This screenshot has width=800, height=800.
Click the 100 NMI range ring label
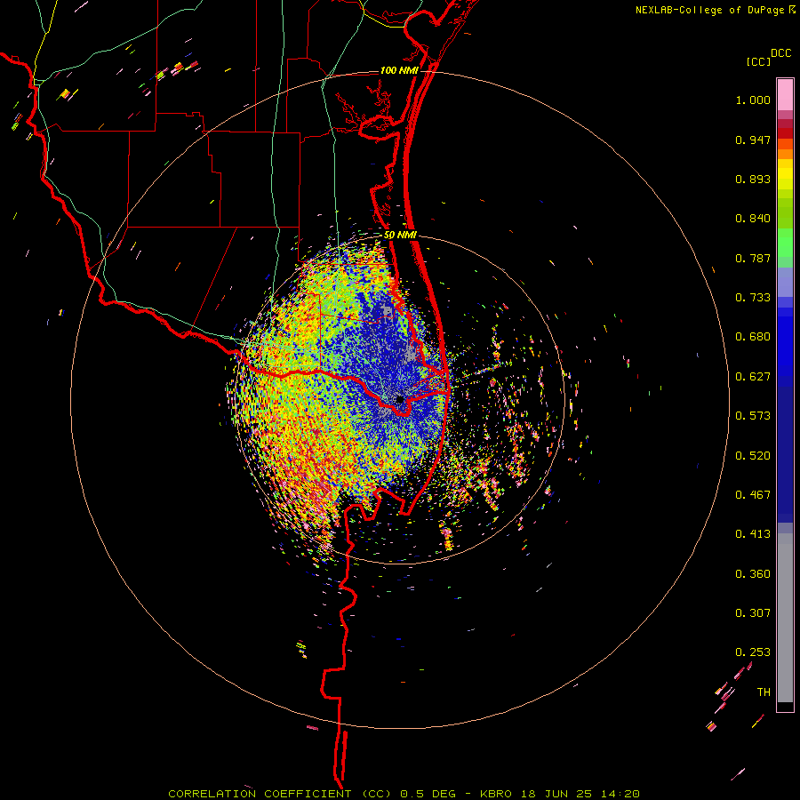(x=399, y=70)
